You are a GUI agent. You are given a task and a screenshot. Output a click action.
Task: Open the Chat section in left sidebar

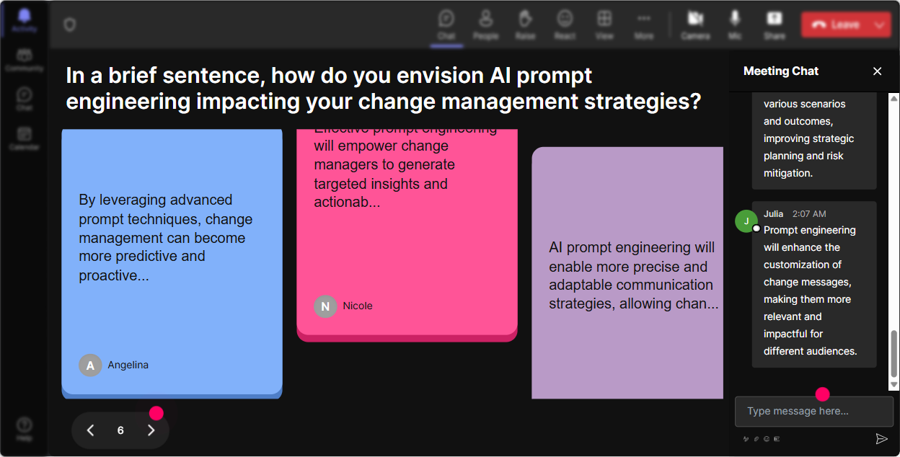[24, 99]
